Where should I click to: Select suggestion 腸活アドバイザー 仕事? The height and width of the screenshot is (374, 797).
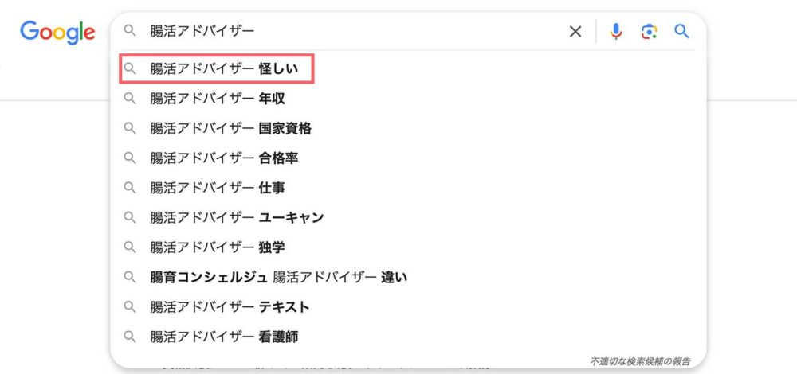point(407,188)
